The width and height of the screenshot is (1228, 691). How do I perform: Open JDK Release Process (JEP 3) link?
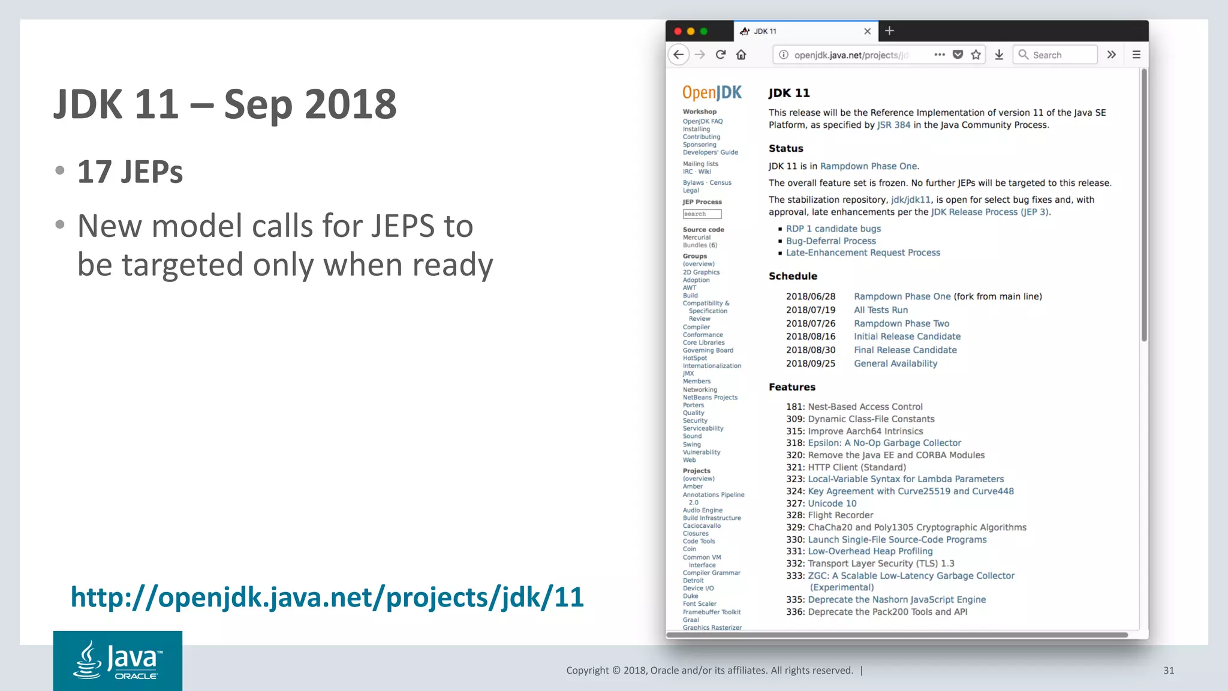point(989,212)
